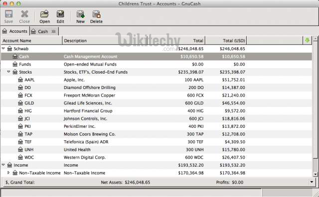Click the GILD account bank icon
Viewport: 319px width, 197px height.
click(20, 103)
